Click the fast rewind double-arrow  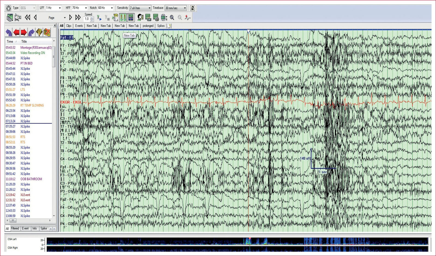coord(28,18)
